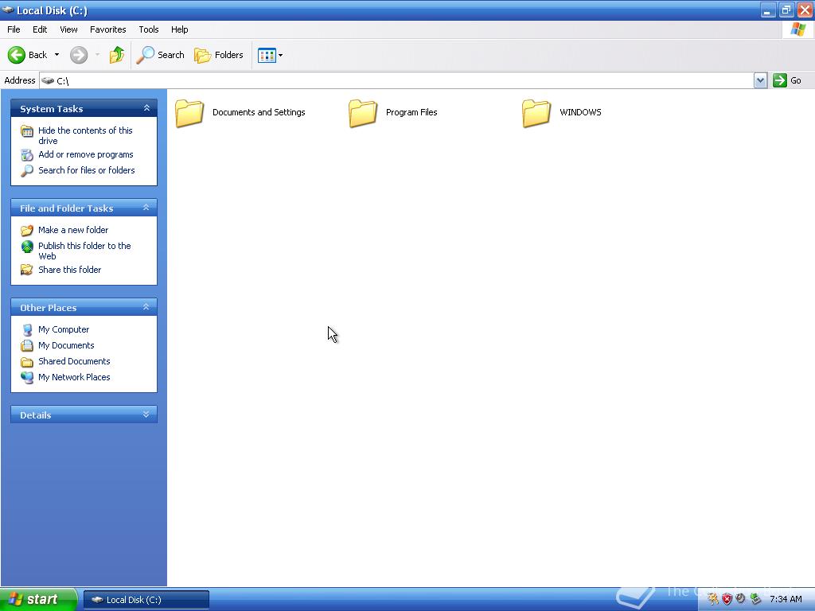Open the File menu
The image size is (815, 611).
[x=14, y=29]
